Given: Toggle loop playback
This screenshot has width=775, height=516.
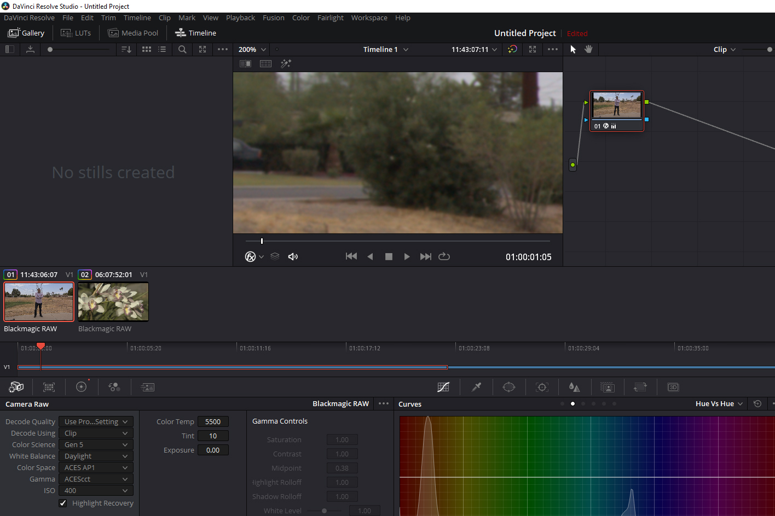Looking at the screenshot, I should [x=444, y=256].
